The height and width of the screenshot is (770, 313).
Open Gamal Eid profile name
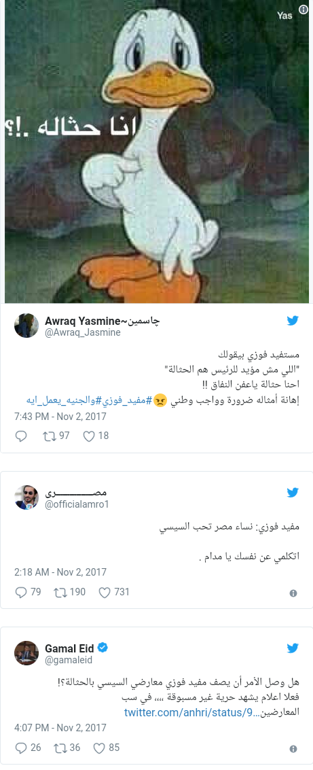tap(70, 648)
